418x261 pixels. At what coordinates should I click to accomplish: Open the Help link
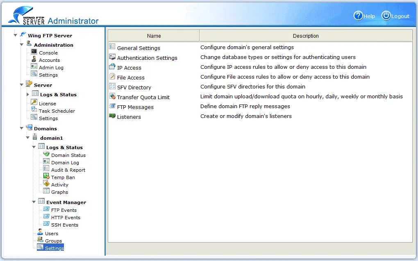369,16
